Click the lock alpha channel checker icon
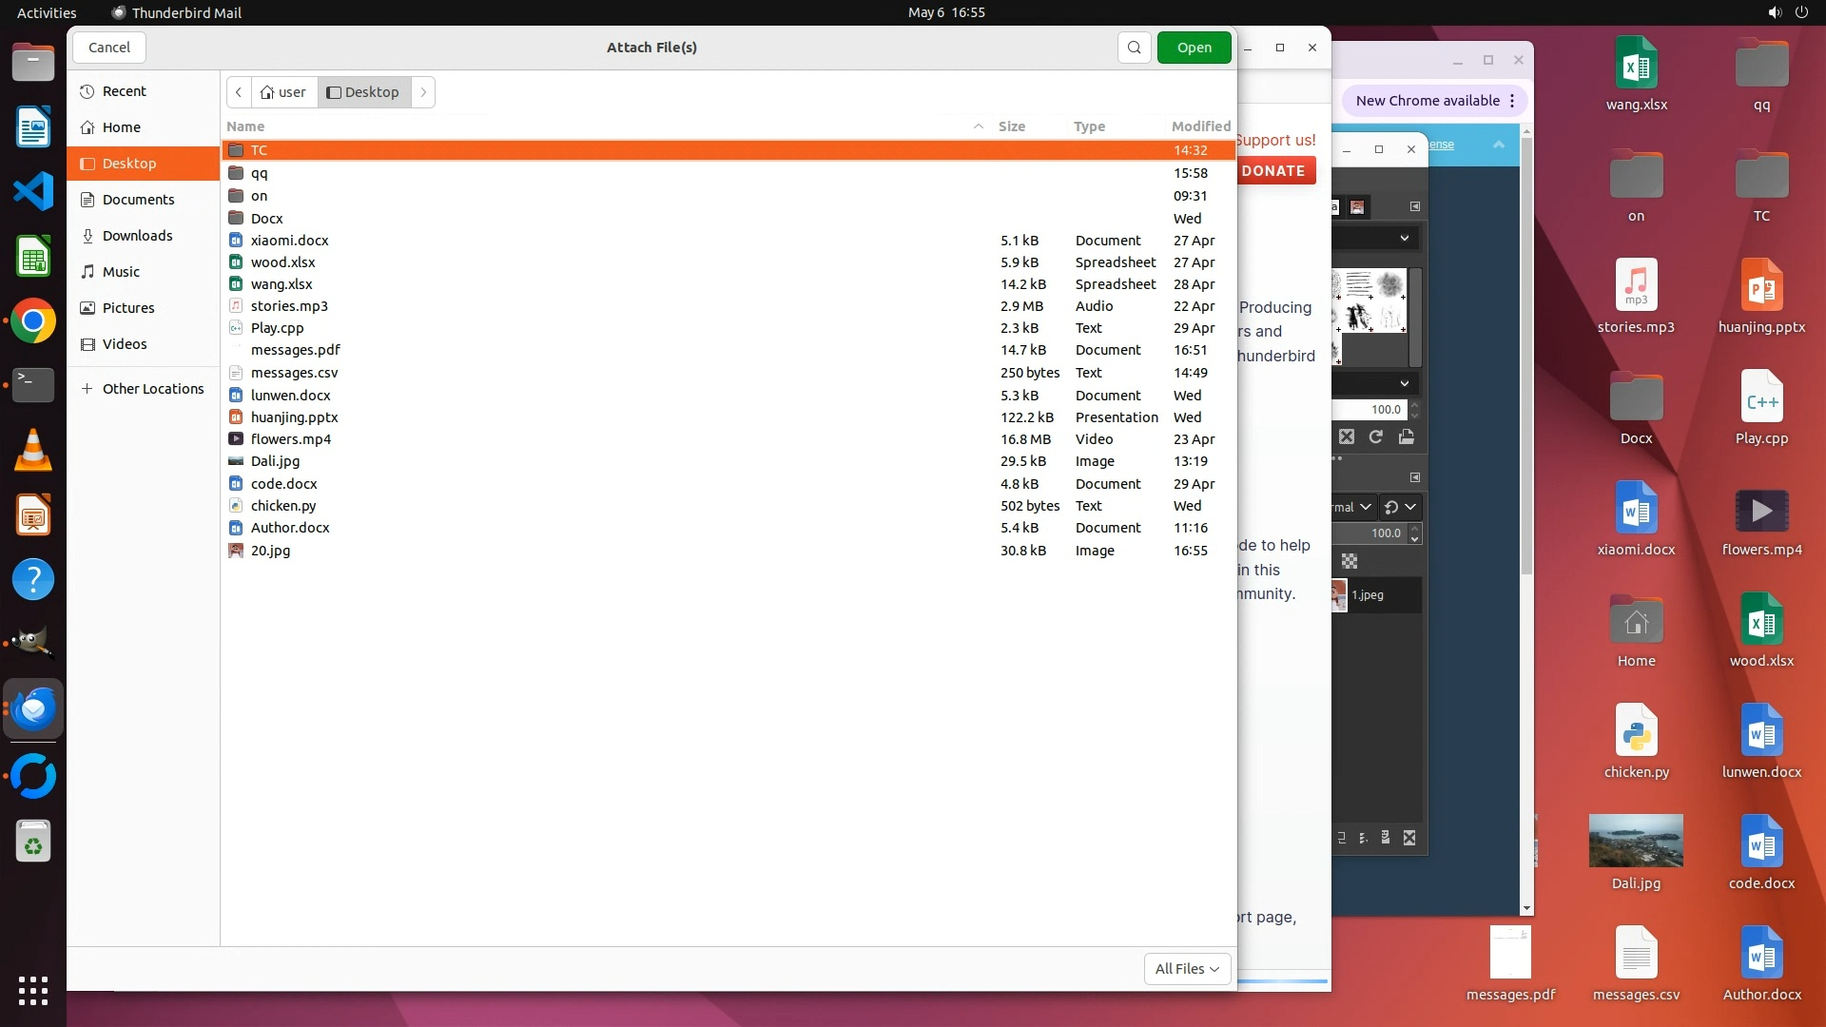Screen dimensions: 1826x1027 click(x=1349, y=561)
